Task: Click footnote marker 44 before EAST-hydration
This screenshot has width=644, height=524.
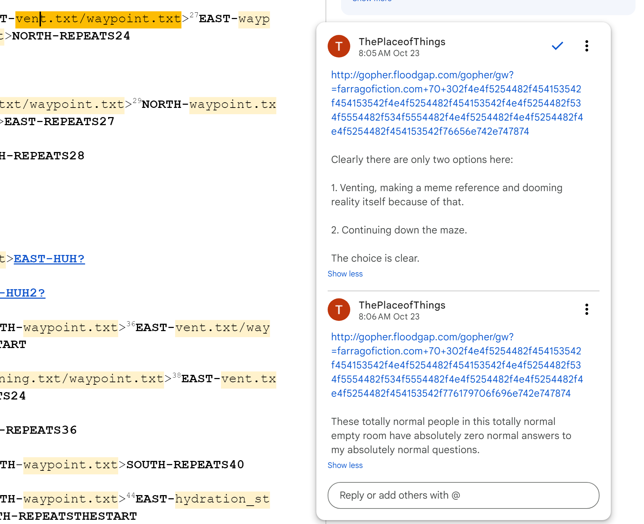Action: pyautogui.click(x=131, y=495)
